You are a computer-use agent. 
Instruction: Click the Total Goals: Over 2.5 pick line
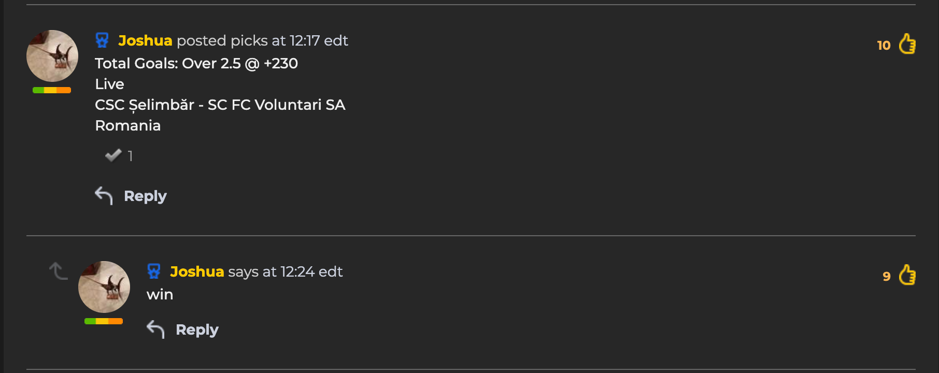tap(196, 63)
